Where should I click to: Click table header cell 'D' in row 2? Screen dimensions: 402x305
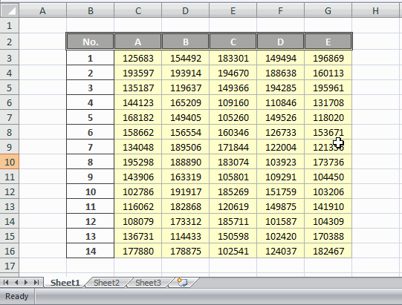tap(280, 42)
